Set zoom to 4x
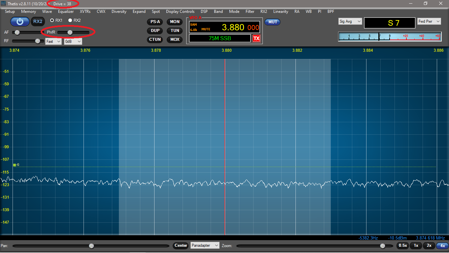 [x=442, y=245]
